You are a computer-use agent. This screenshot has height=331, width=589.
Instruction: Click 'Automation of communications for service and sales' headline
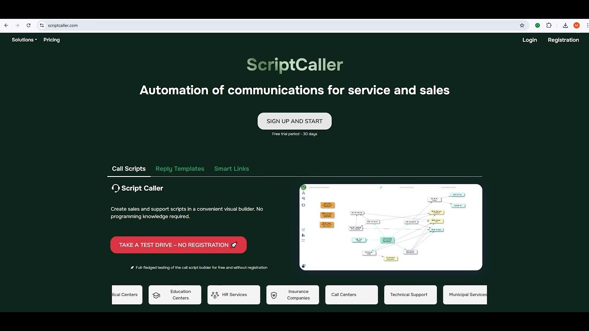tap(294, 90)
